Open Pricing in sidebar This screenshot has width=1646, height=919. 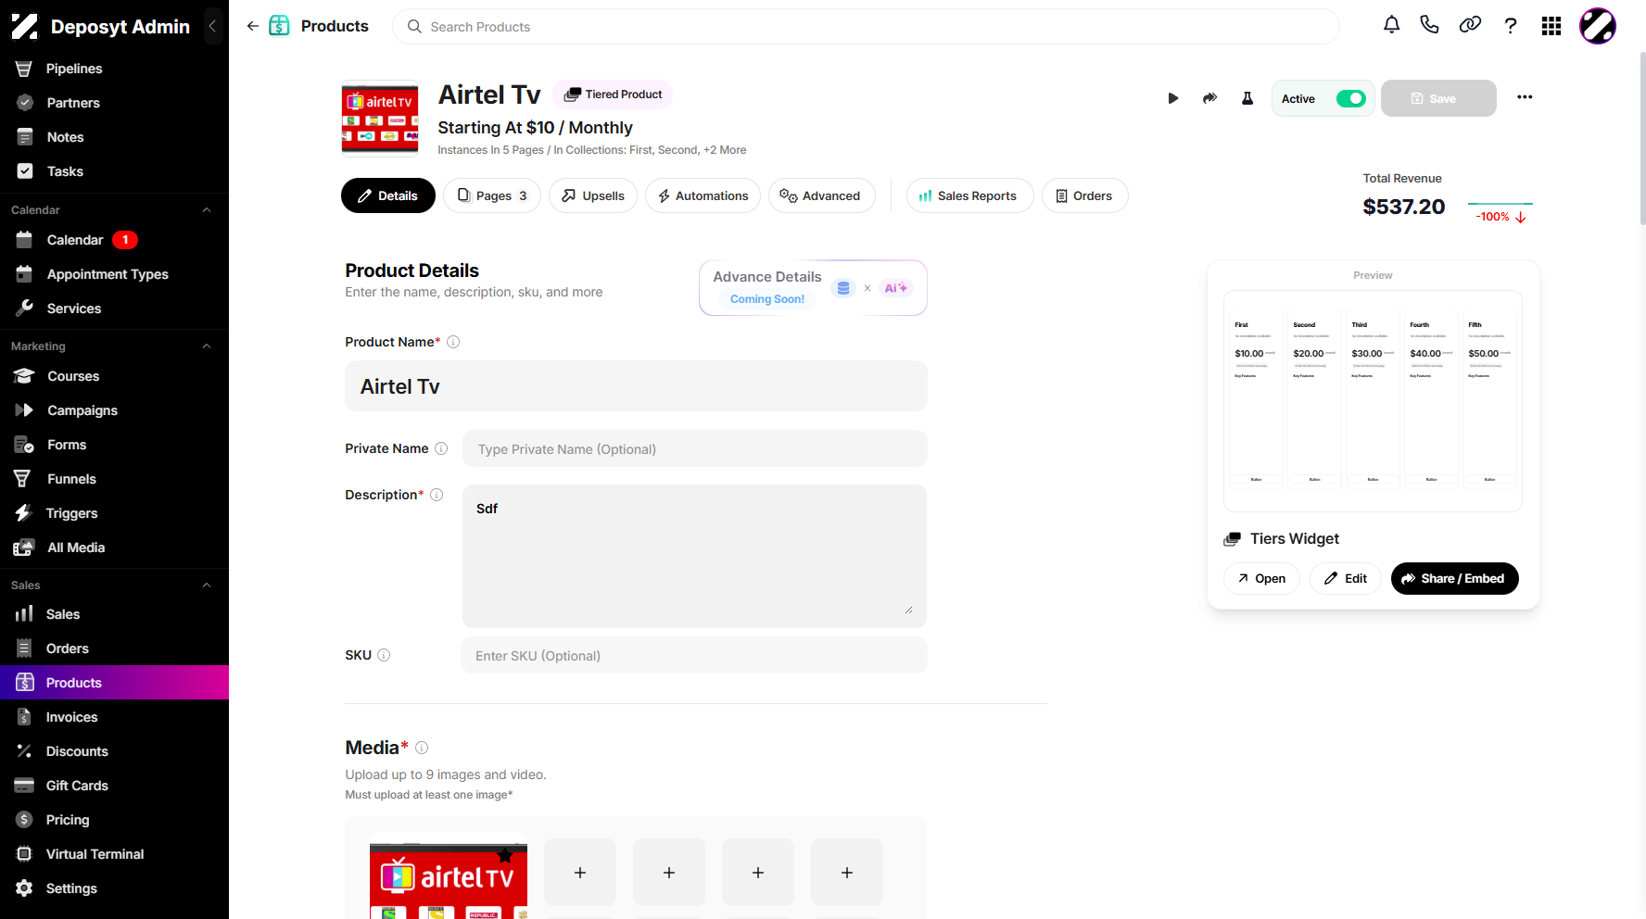(x=114, y=820)
